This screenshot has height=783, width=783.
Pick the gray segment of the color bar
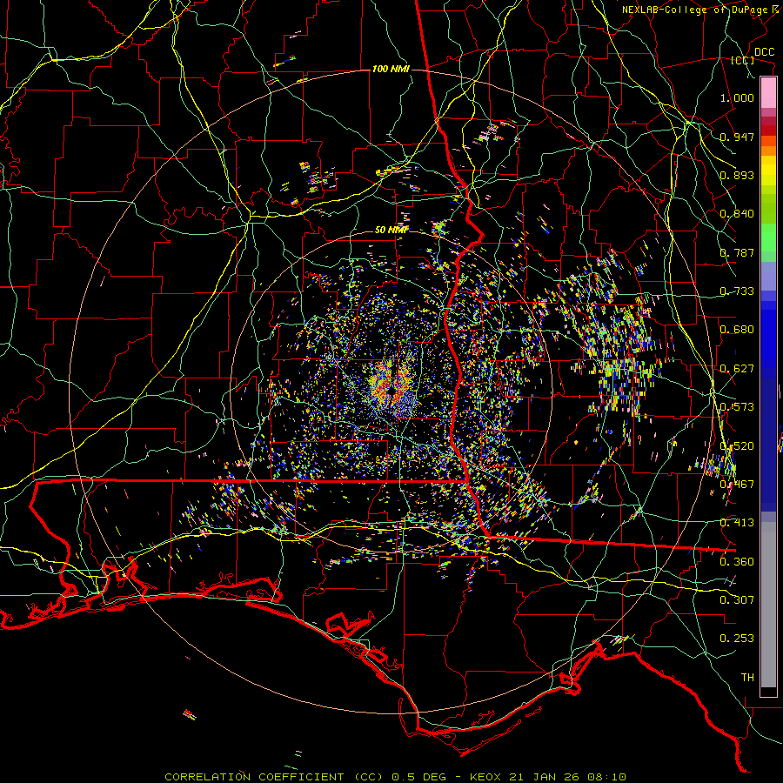click(768, 605)
